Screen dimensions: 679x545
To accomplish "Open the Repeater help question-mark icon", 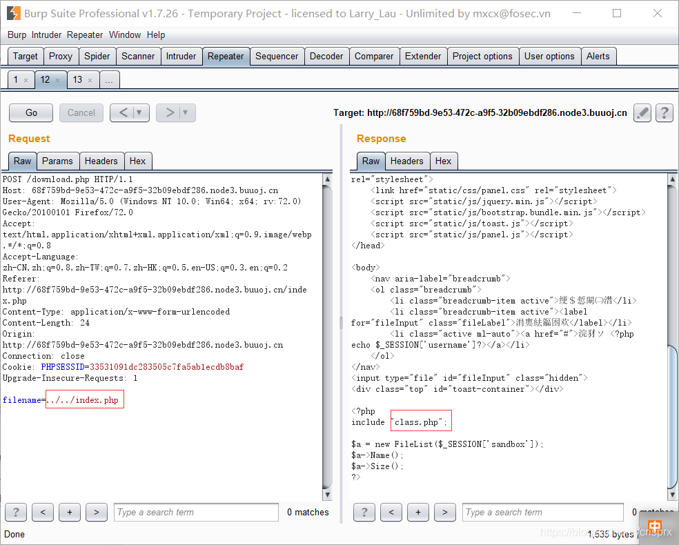I will 665,113.
